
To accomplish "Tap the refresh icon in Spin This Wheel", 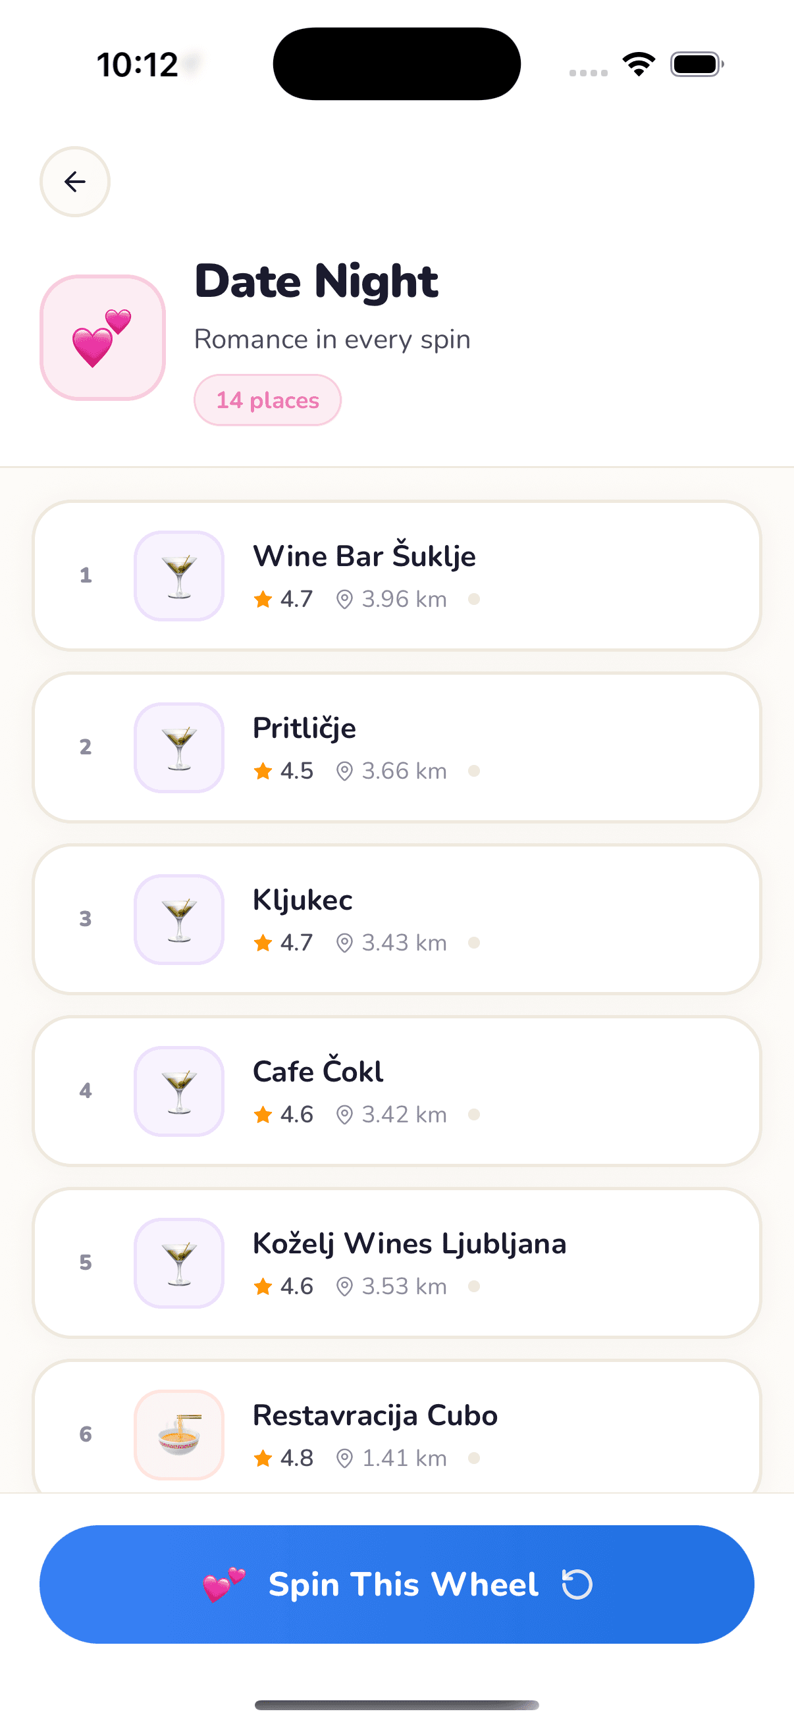I will (x=577, y=1584).
